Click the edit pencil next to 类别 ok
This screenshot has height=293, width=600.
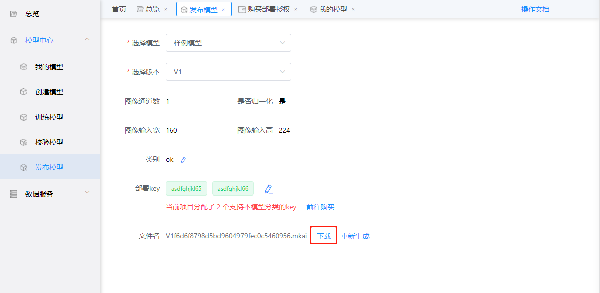[184, 160]
